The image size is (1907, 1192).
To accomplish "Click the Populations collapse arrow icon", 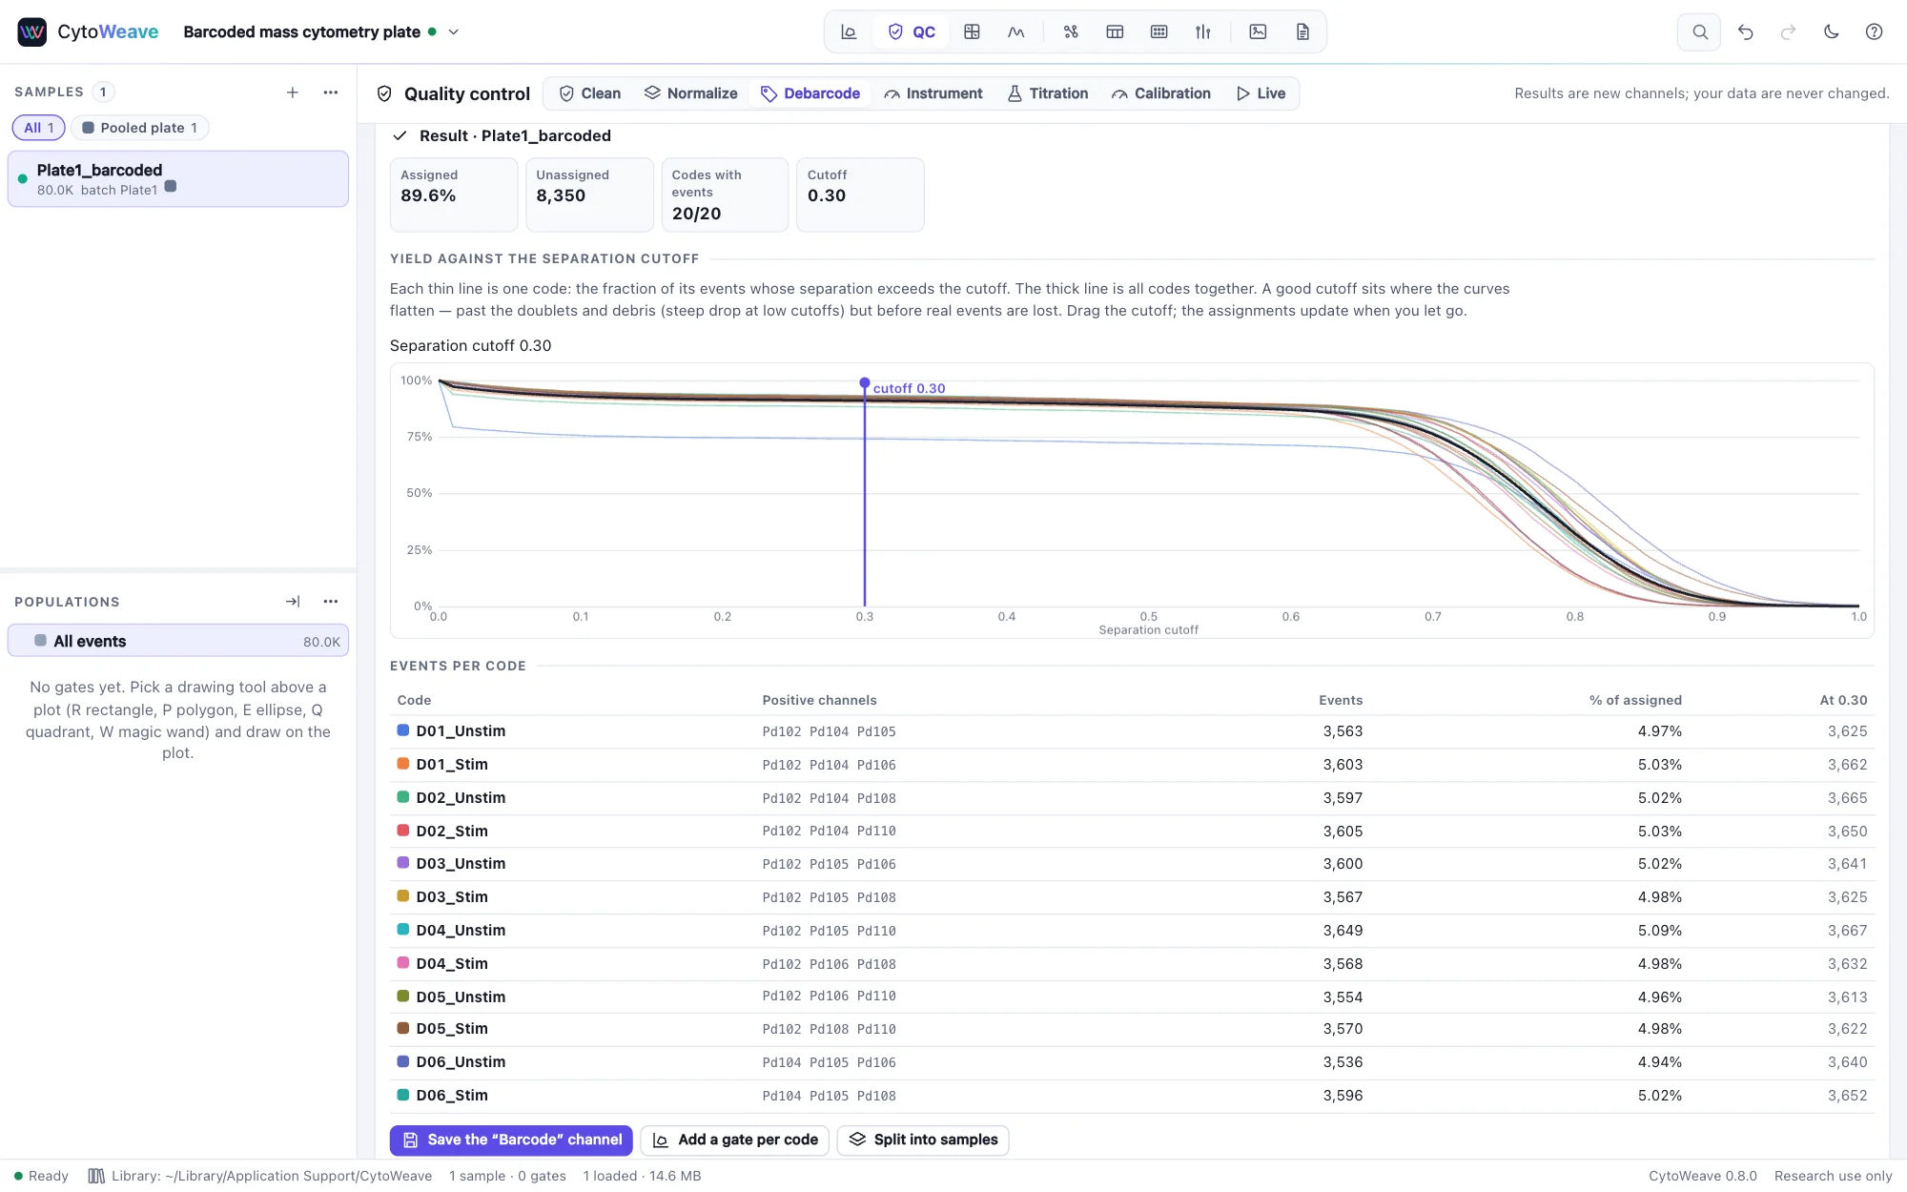I will pyautogui.click(x=293, y=601).
